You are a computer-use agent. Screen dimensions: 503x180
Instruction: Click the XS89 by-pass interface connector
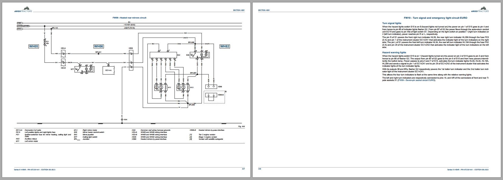point(211,86)
